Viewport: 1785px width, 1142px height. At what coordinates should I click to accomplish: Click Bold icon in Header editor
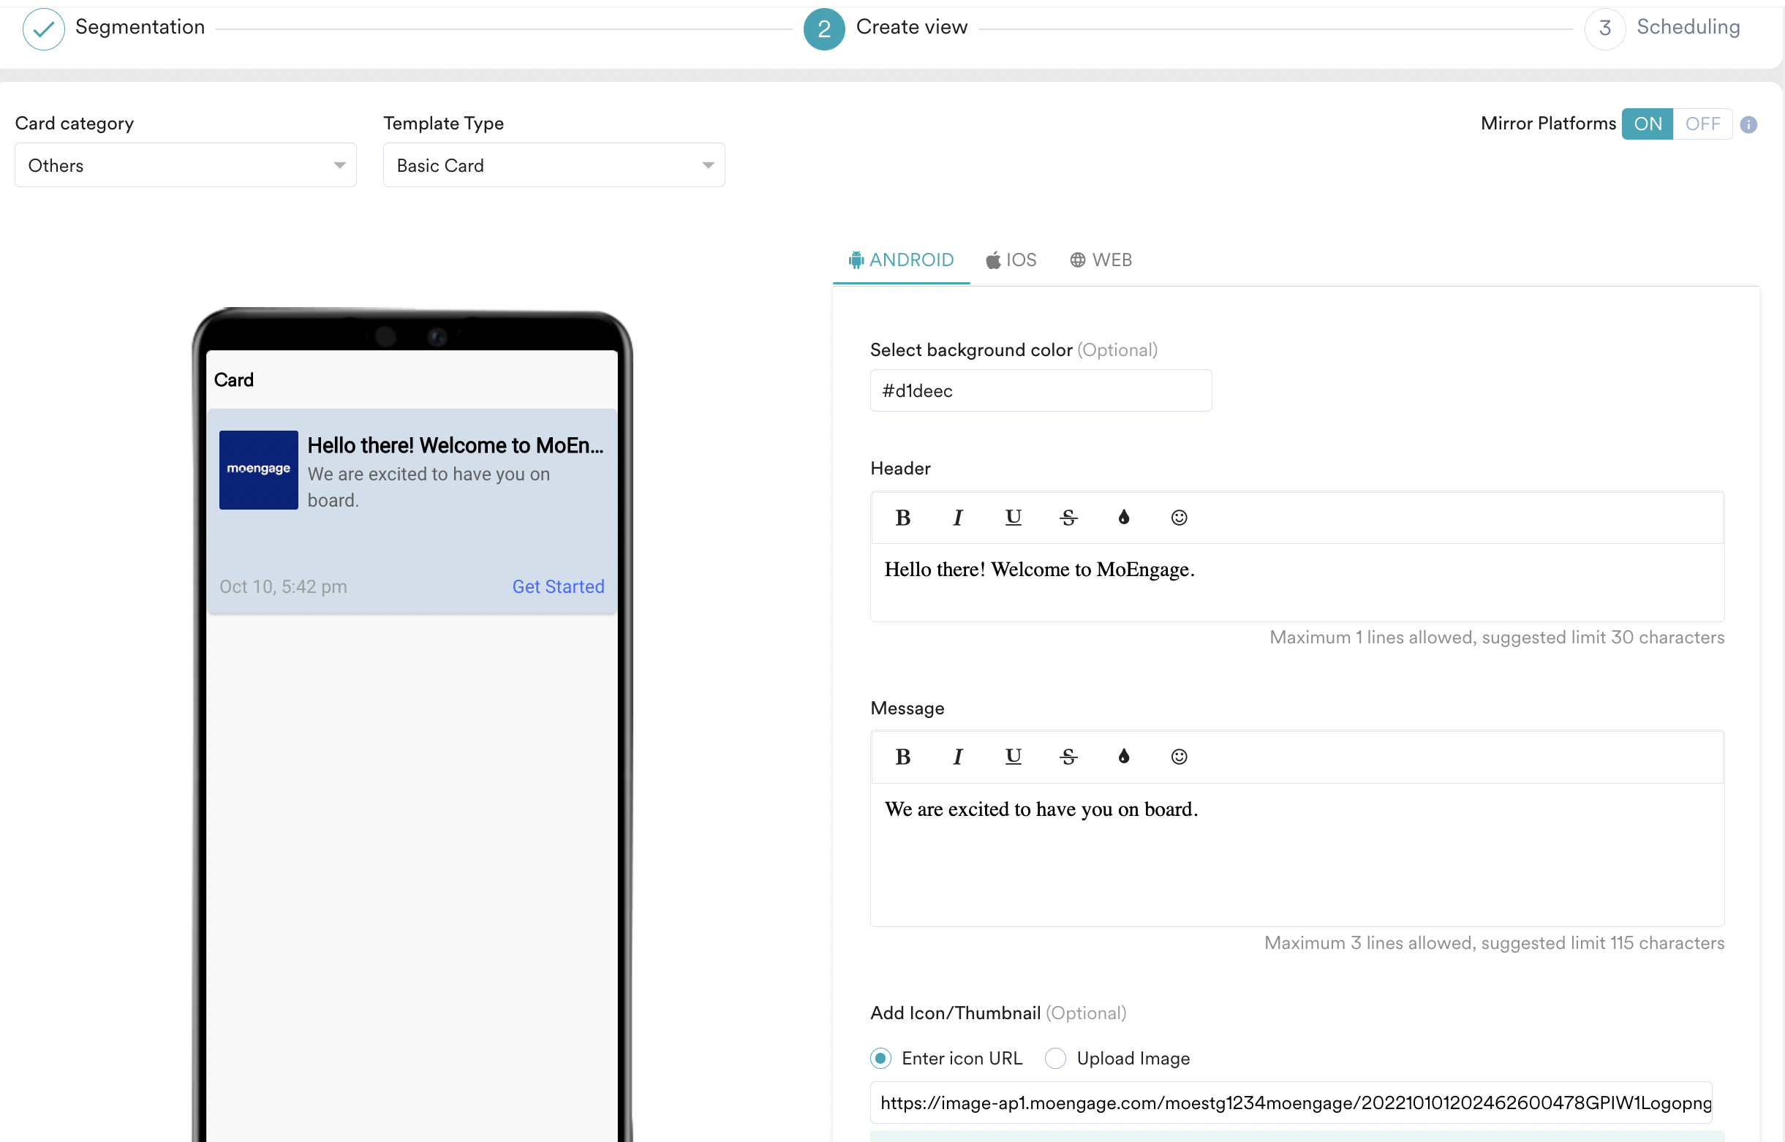902,518
